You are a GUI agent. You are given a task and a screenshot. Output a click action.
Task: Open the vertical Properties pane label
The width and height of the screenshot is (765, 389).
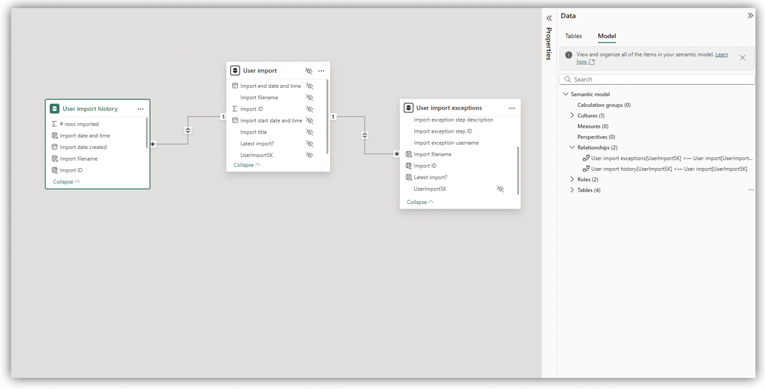549,44
